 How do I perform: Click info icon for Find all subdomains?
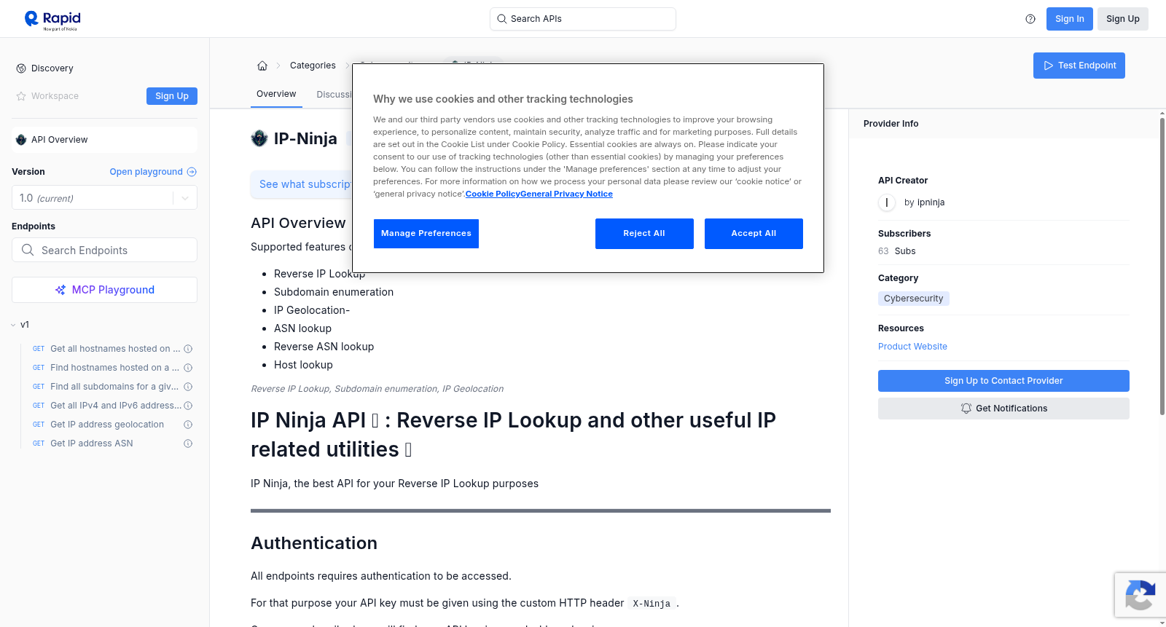188,387
